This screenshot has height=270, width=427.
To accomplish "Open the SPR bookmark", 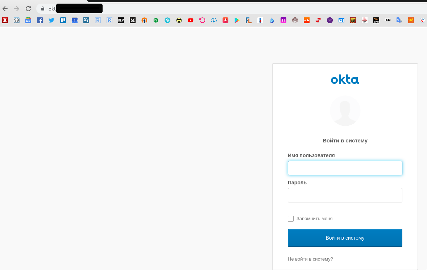I will pos(376,20).
